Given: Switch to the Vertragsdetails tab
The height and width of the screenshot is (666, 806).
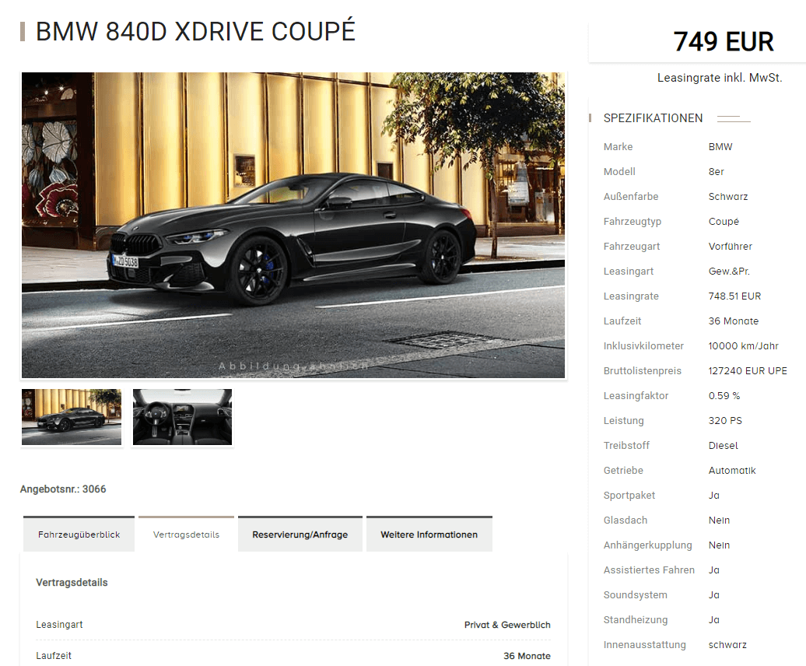Looking at the screenshot, I should (186, 534).
